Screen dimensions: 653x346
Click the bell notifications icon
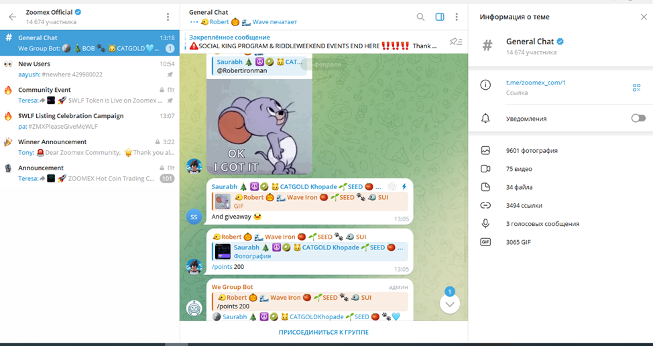(485, 119)
